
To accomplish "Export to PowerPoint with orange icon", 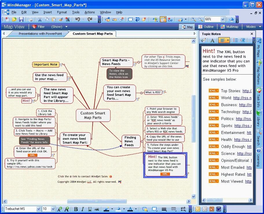I will (212, 209).
